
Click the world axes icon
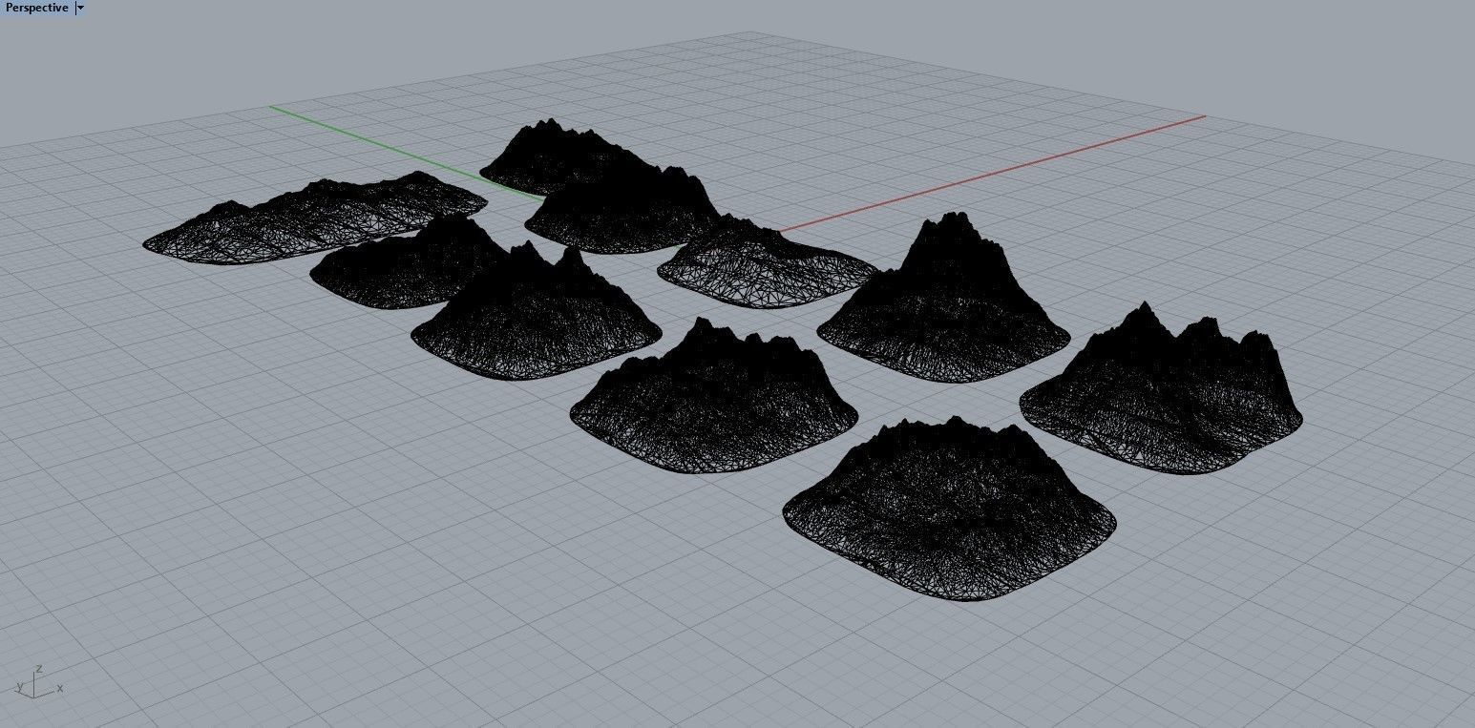[x=39, y=681]
